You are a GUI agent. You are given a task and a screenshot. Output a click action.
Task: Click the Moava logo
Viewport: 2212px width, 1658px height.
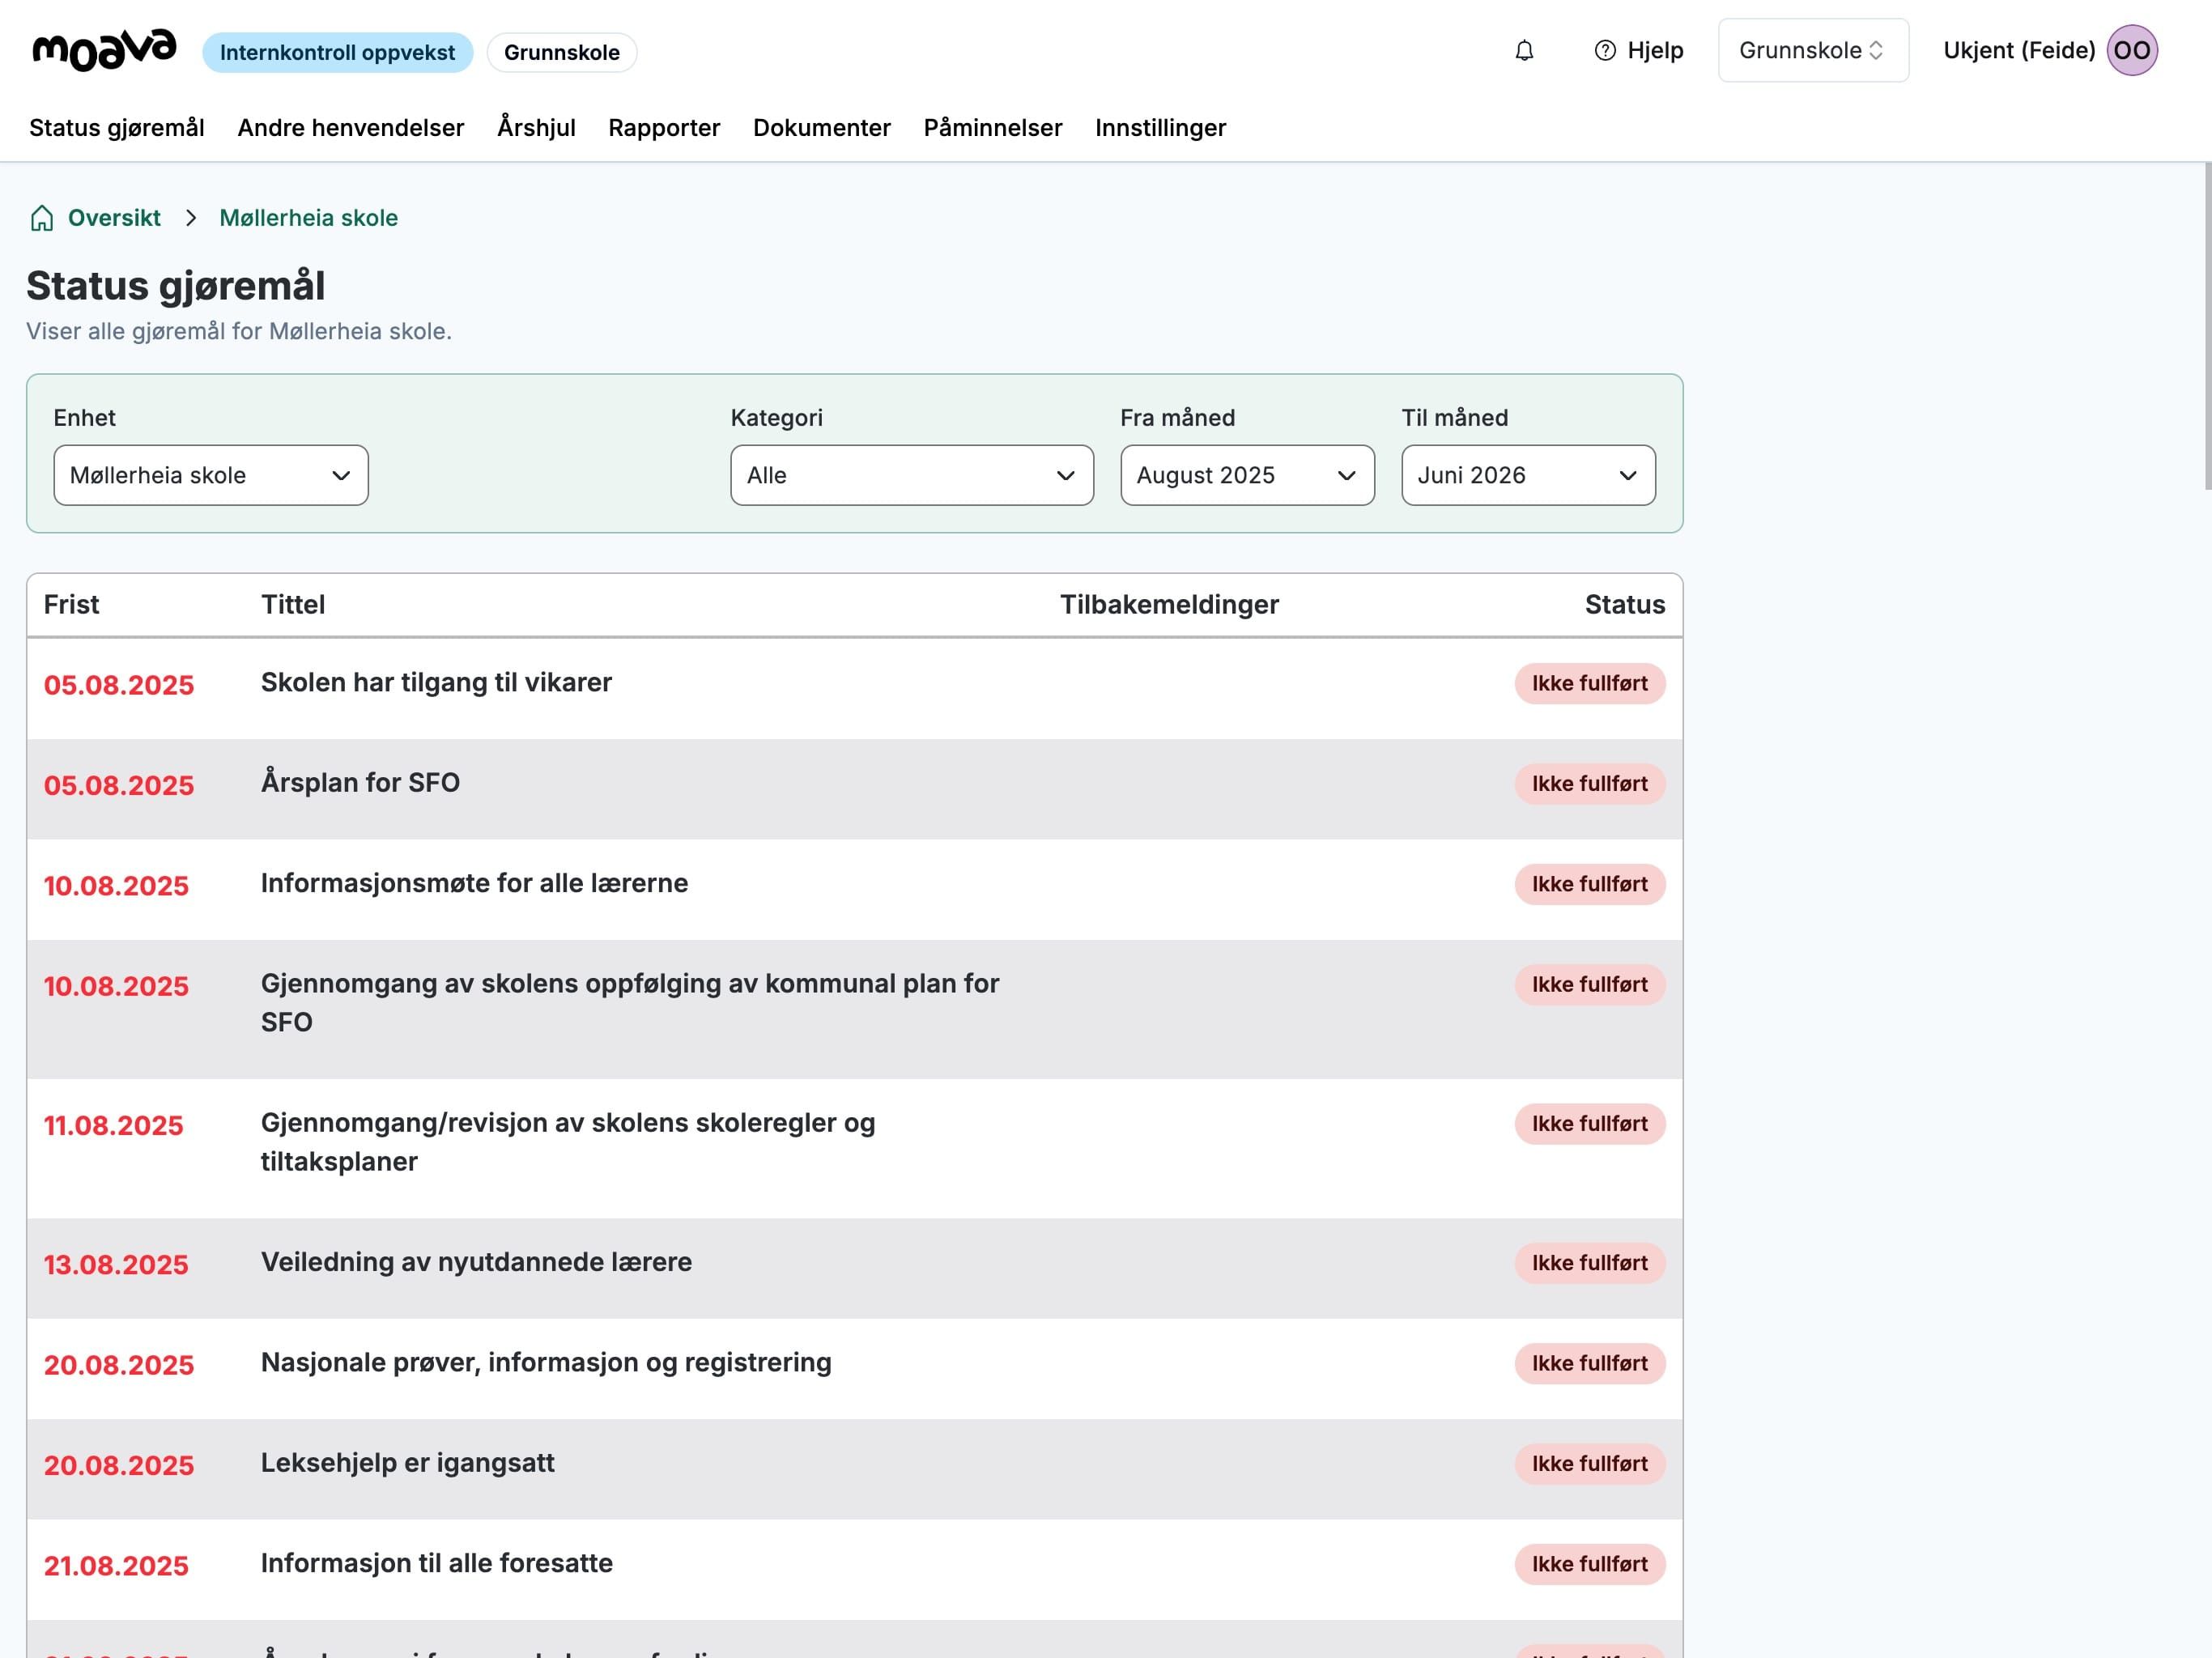(104, 50)
